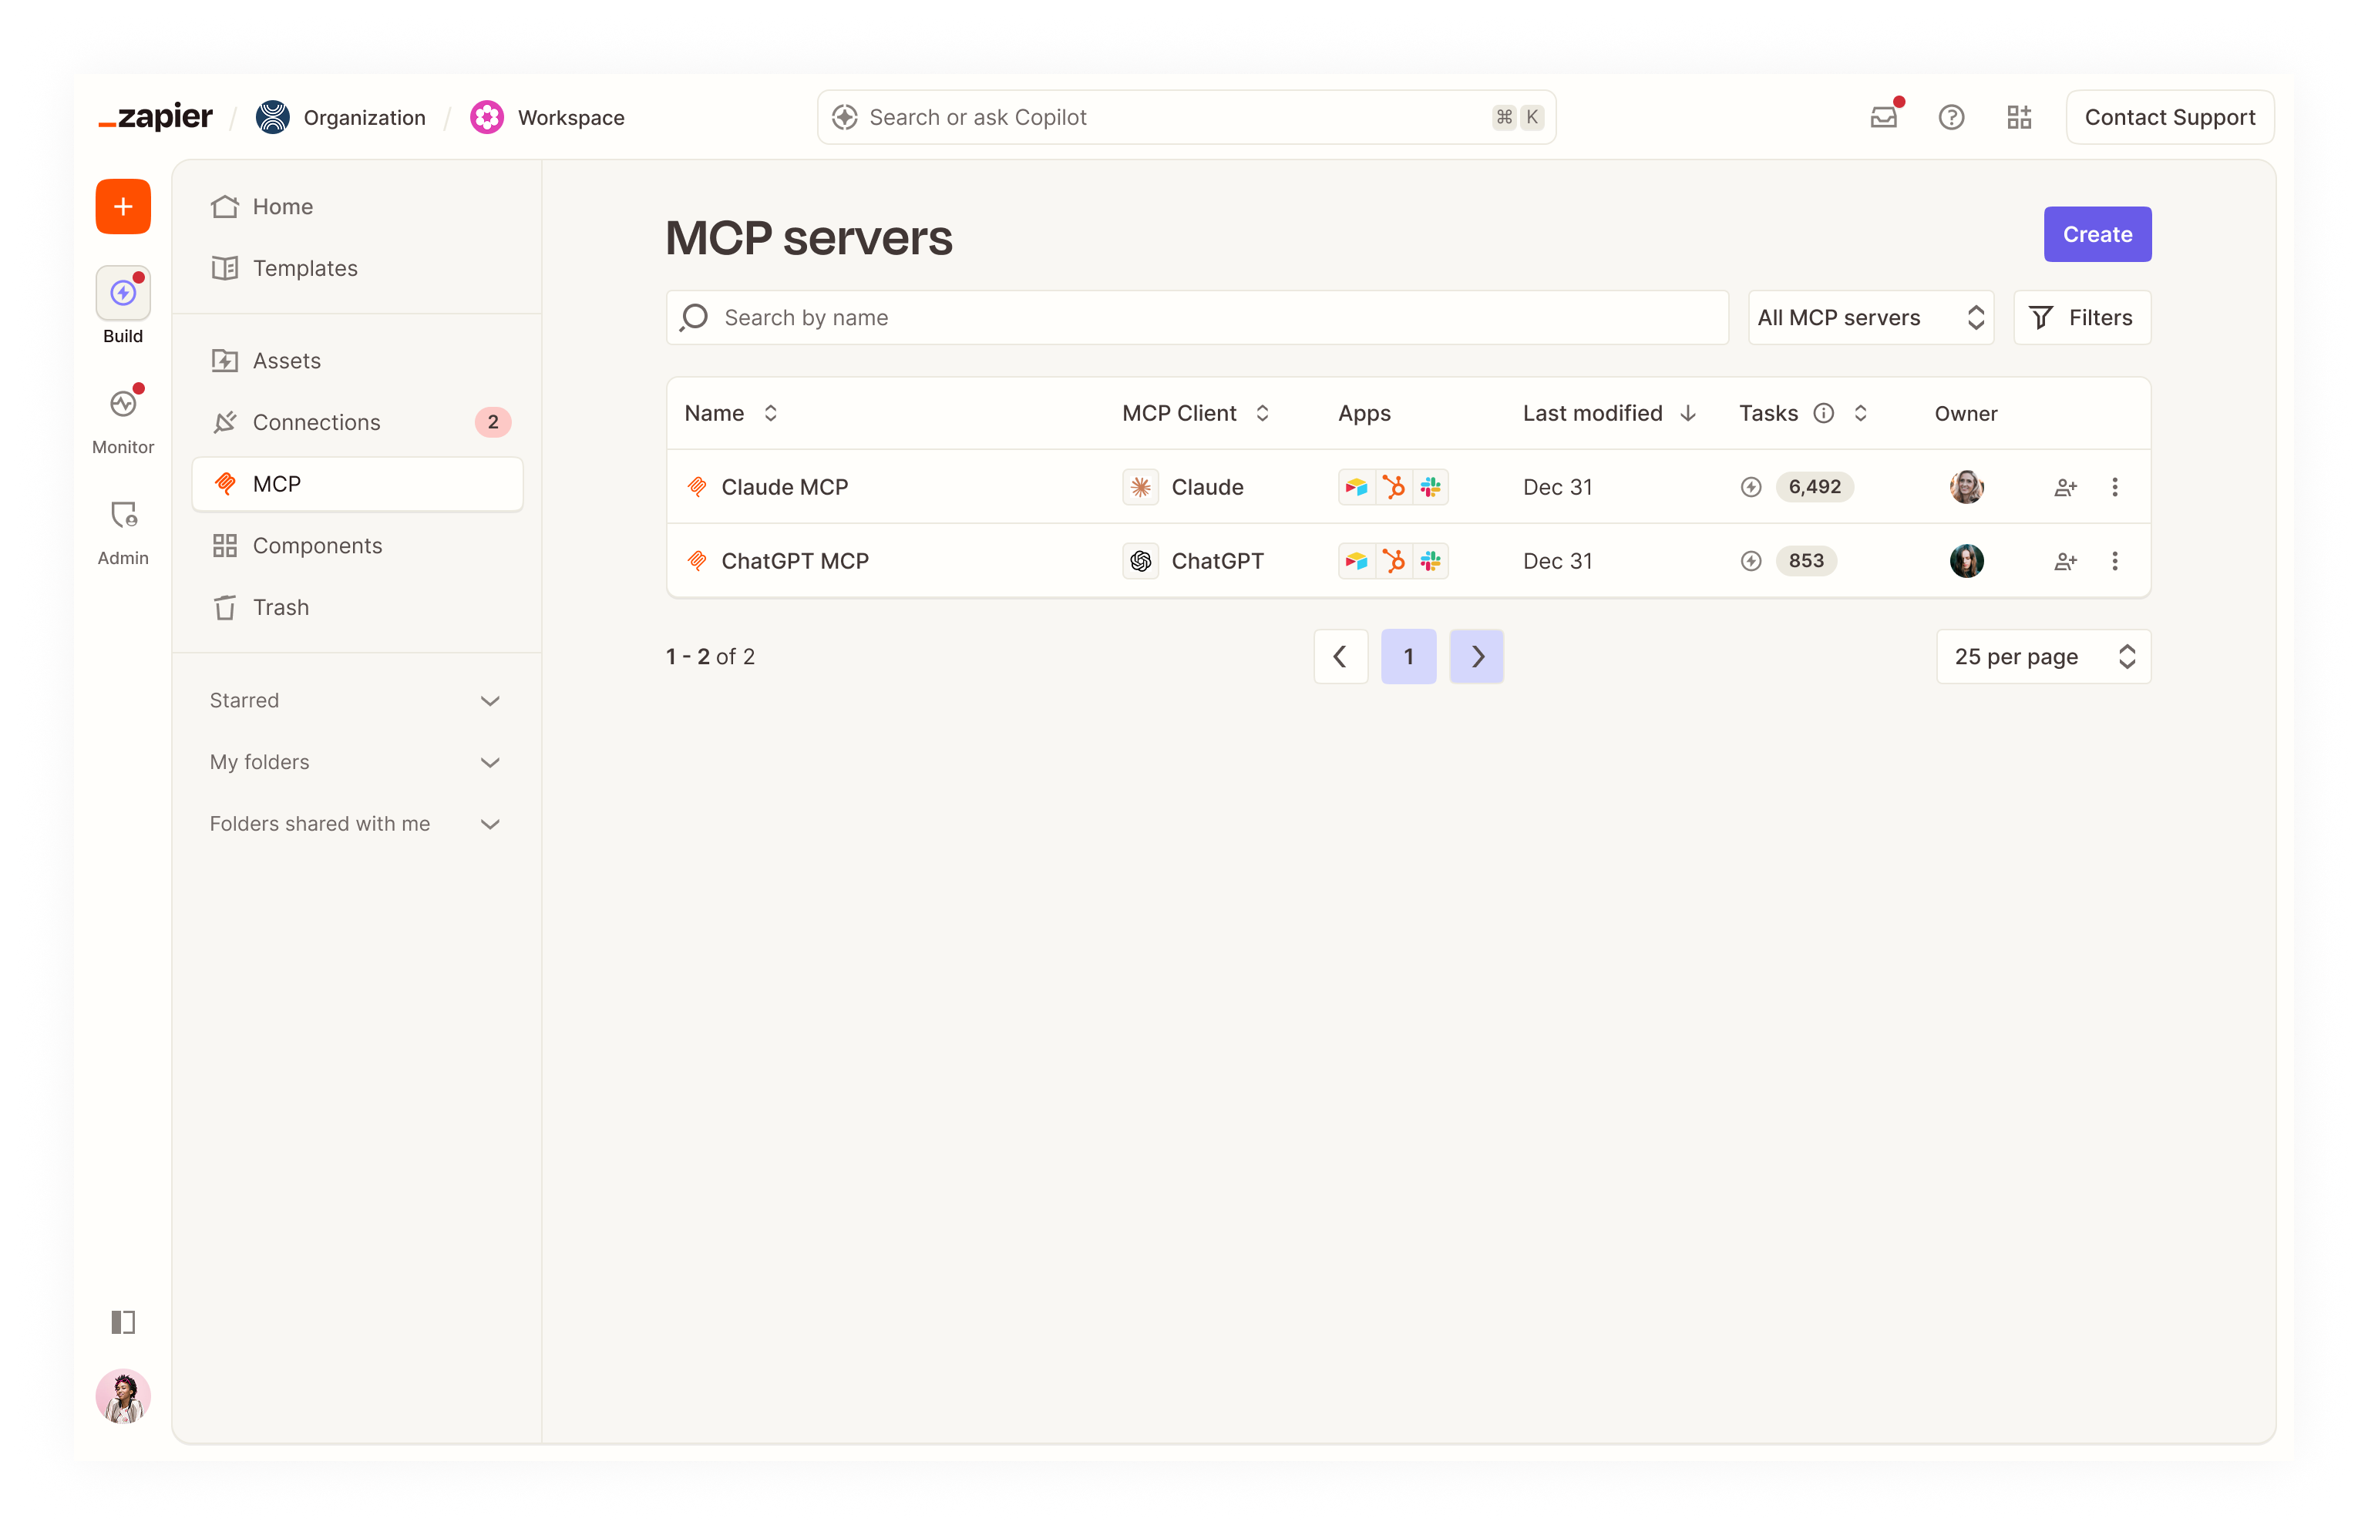Go to next page arrow
Screen dimensions: 2368x1535
click(x=1476, y=657)
